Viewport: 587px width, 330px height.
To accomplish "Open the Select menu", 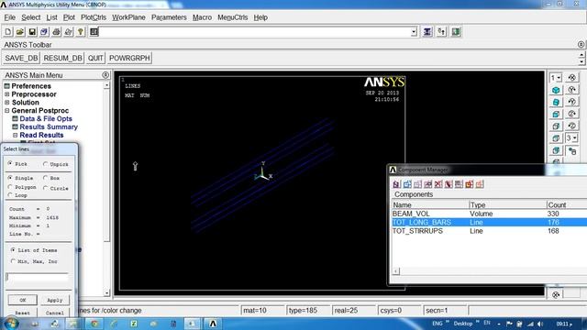I will 30,17.
